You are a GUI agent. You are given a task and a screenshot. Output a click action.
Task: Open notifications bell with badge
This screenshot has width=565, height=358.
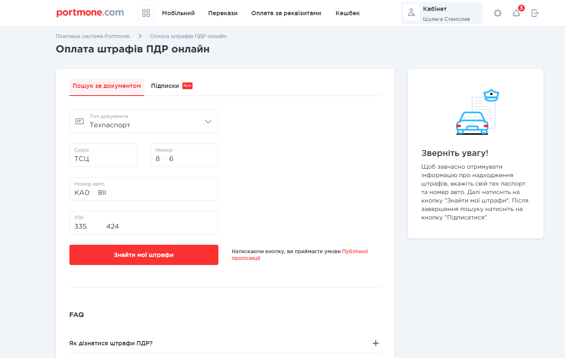click(x=516, y=13)
